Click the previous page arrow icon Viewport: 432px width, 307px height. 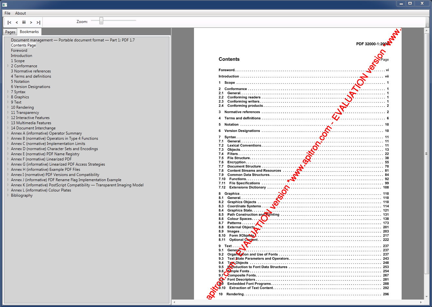(16, 22)
